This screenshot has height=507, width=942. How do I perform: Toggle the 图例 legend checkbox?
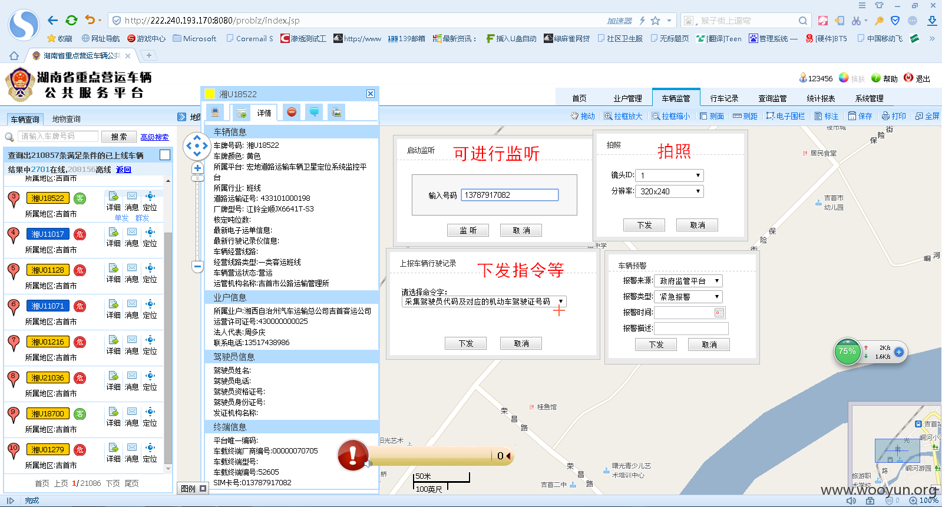click(x=203, y=488)
